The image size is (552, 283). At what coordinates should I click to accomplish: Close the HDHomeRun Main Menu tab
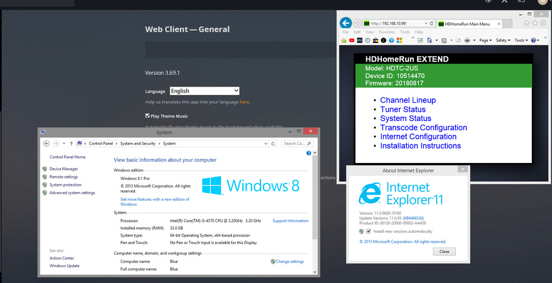click(498, 24)
